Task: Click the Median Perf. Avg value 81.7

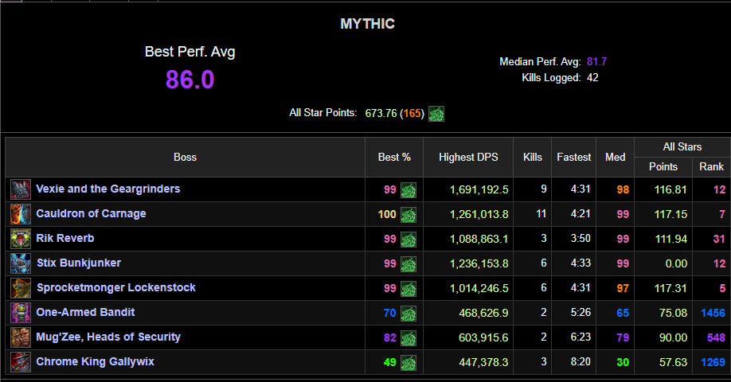Action: point(596,61)
